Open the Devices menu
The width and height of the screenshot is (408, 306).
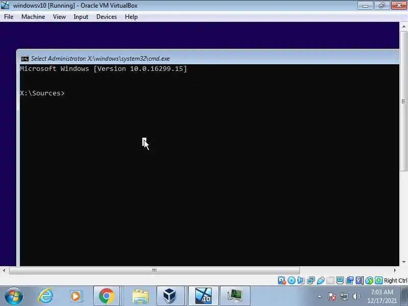pos(107,17)
